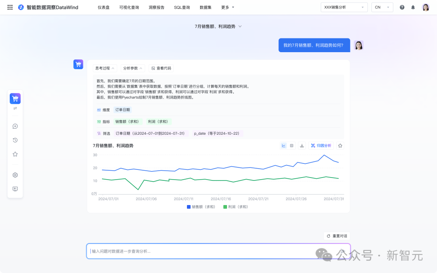
Task: Collapse the 分析参数 section
Action: click(x=133, y=68)
